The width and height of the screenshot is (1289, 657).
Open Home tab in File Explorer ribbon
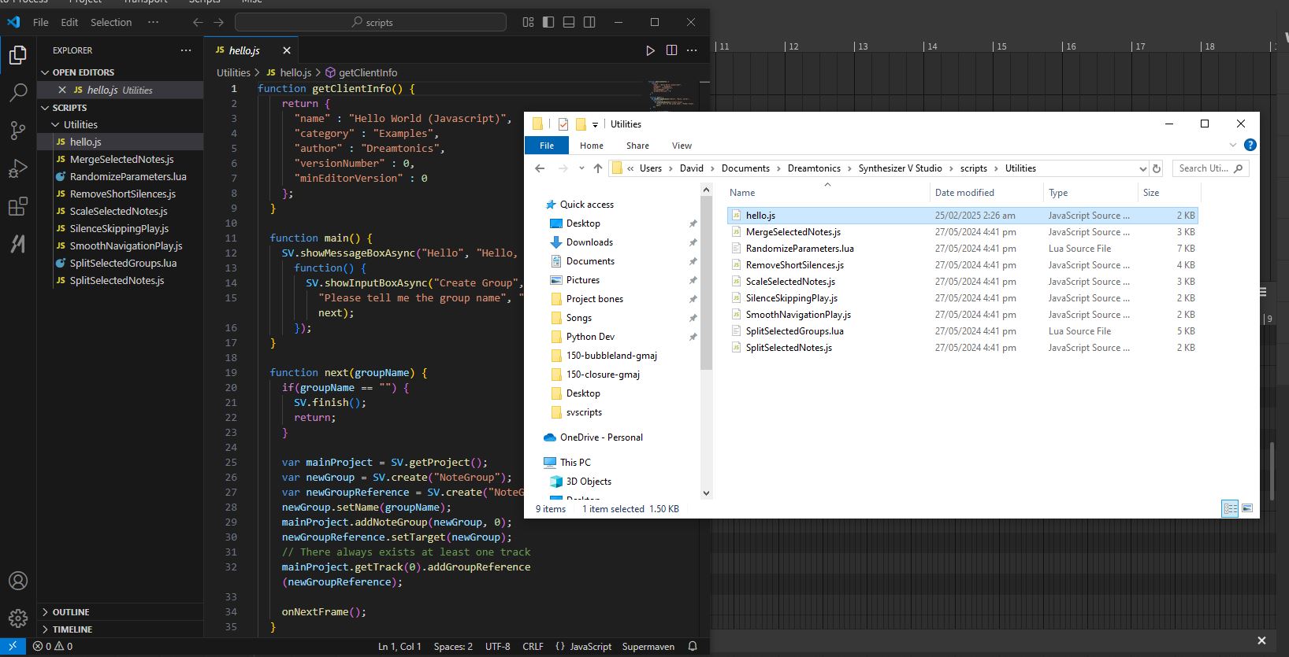[x=592, y=146]
